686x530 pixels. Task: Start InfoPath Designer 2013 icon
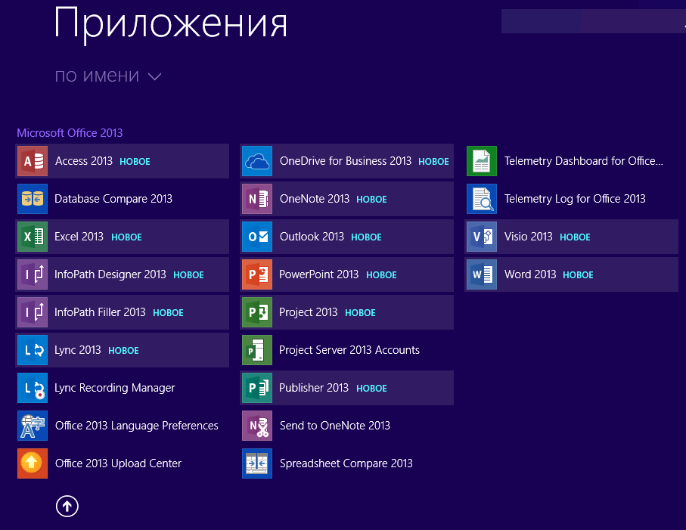(x=33, y=274)
